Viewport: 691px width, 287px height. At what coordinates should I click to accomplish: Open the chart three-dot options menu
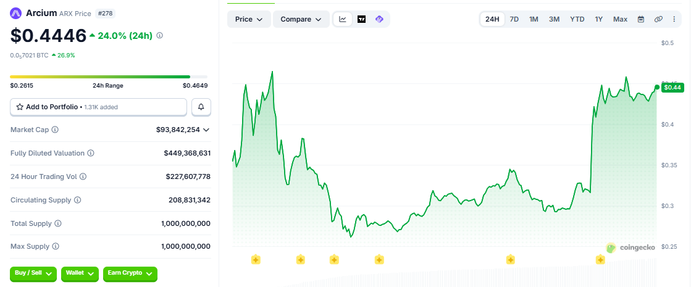(x=674, y=19)
